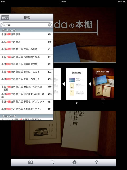Focus the search field containing 本田
Image resolution: width=127 pixels, height=170 pixels.
click(x=26, y=25)
